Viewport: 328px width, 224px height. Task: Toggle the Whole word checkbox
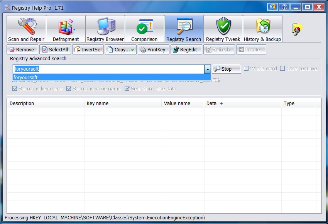click(x=246, y=69)
